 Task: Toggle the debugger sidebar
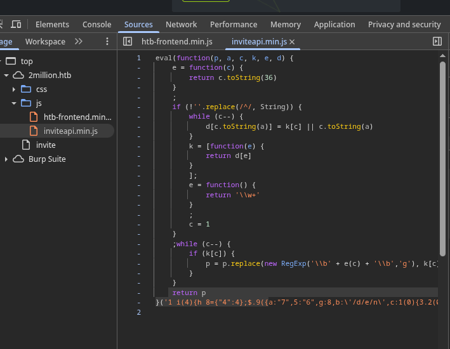437,41
